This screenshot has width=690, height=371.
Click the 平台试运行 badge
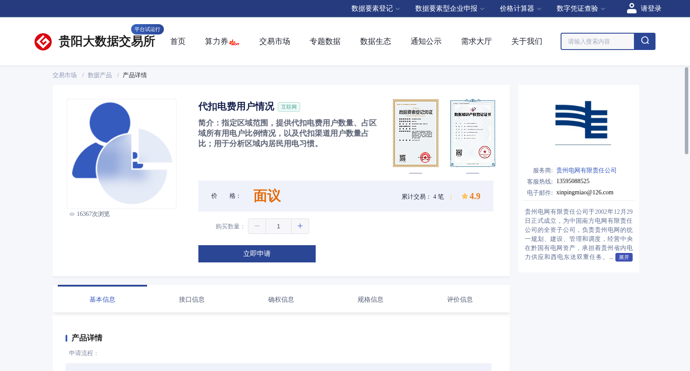tap(147, 29)
